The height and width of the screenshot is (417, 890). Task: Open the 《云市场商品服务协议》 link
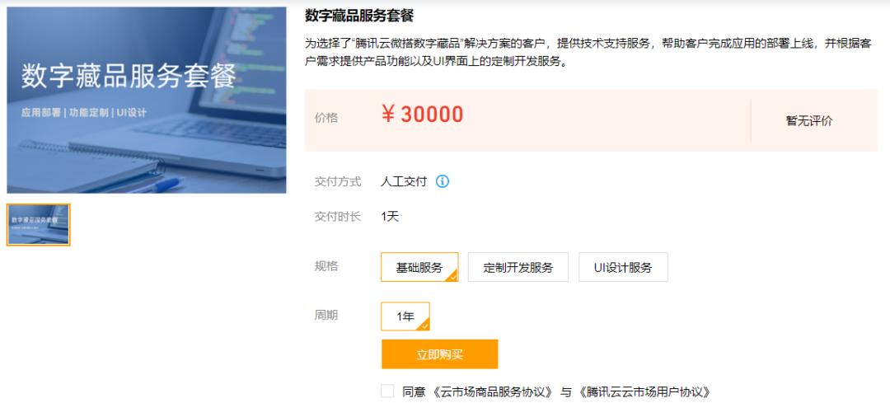point(491,392)
